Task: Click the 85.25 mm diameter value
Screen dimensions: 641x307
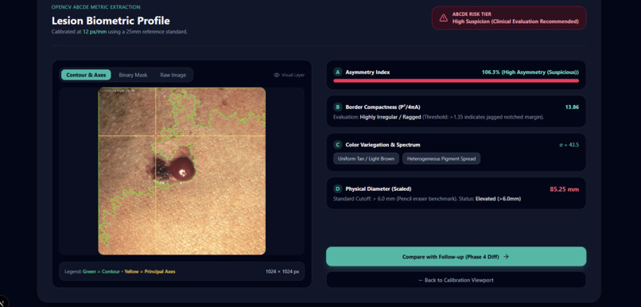Action: click(564, 189)
